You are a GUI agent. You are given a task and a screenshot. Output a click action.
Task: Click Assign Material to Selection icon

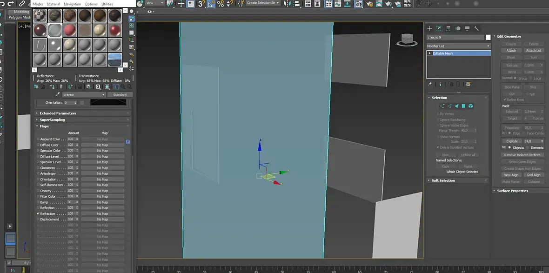pos(52,87)
